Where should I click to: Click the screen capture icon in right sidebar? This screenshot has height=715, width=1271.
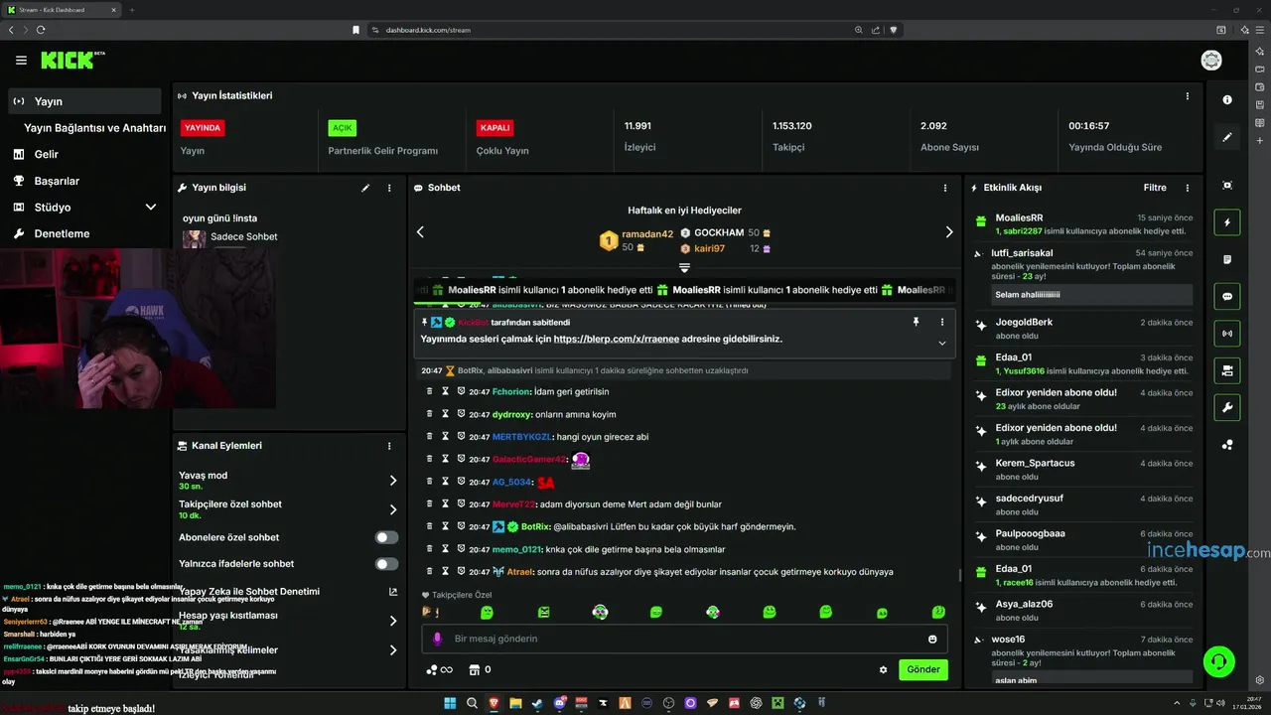(x=1227, y=186)
